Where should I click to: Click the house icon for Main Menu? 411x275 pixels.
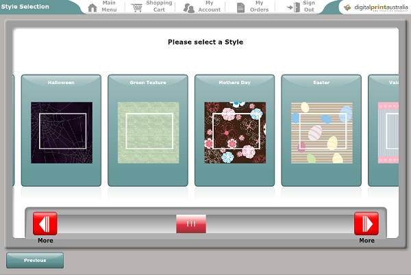click(92, 8)
